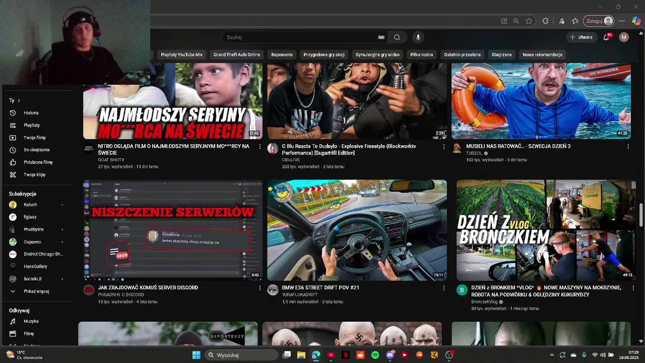Open Do obejrzenia watch later list
Screen dimensions: 645x363
click(36, 150)
